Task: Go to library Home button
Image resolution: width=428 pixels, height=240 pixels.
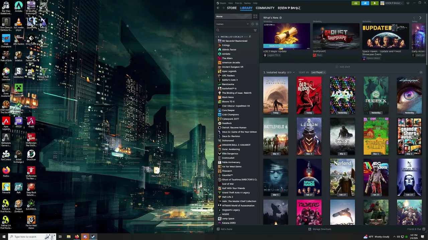Action: 233,16
